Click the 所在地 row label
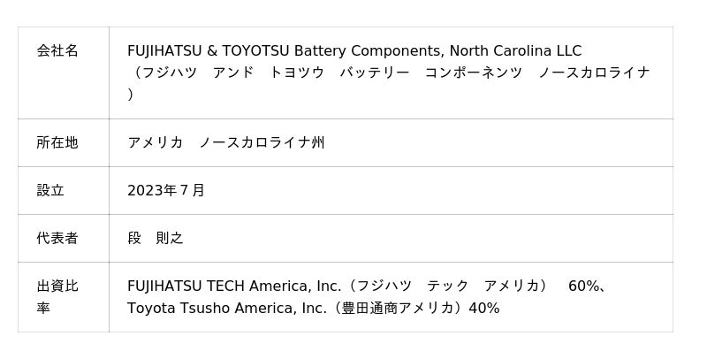 click(x=57, y=142)
